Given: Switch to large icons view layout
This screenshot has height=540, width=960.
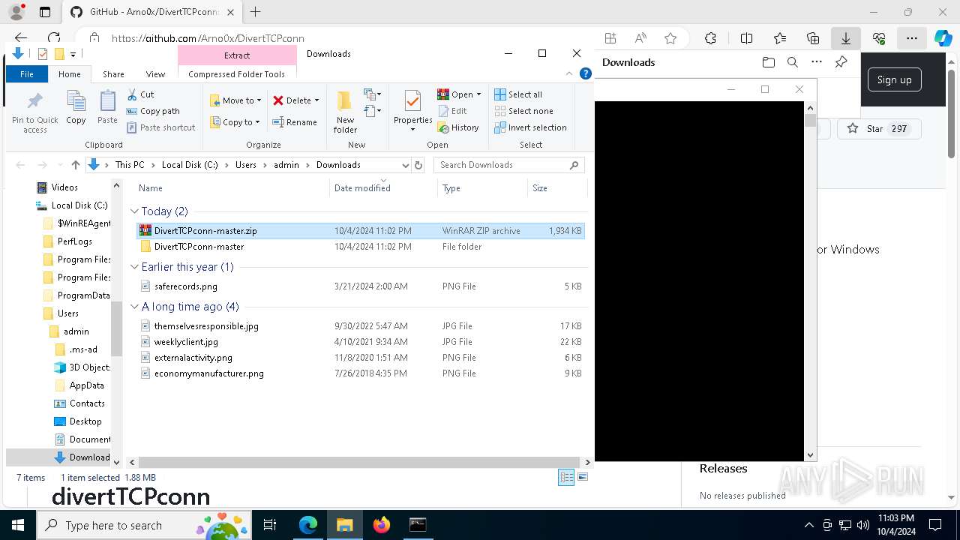Looking at the screenshot, I should pyautogui.click(x=583, y=478).
